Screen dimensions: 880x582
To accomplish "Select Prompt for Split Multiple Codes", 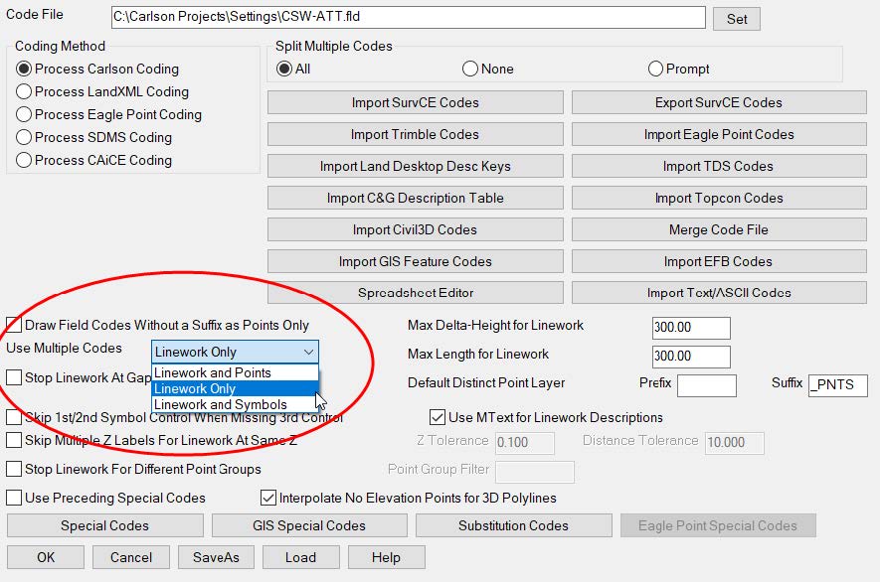I will [655, 70].
